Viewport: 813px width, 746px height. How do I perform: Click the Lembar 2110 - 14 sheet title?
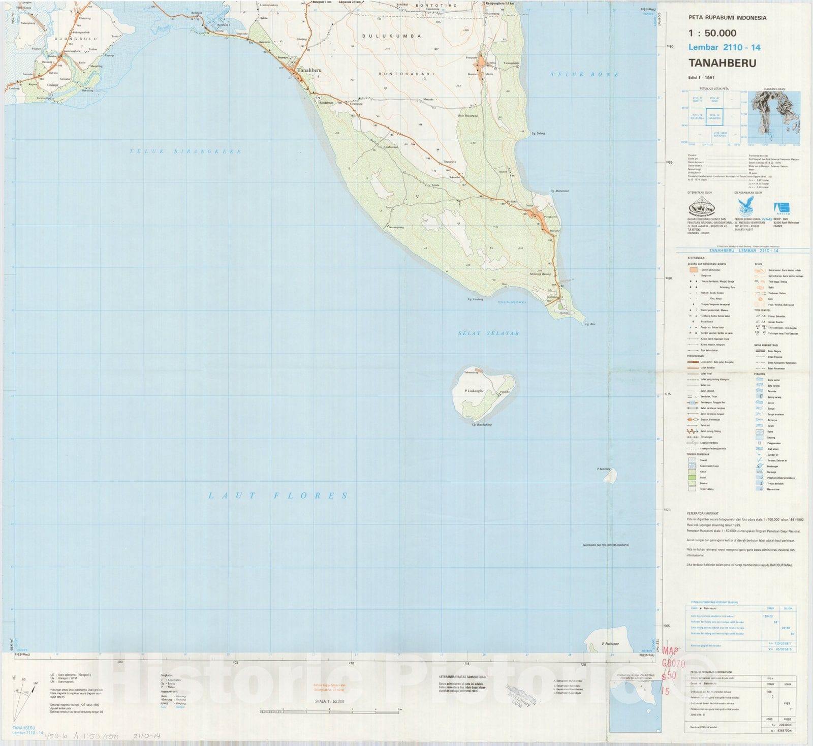coord(724,47)
